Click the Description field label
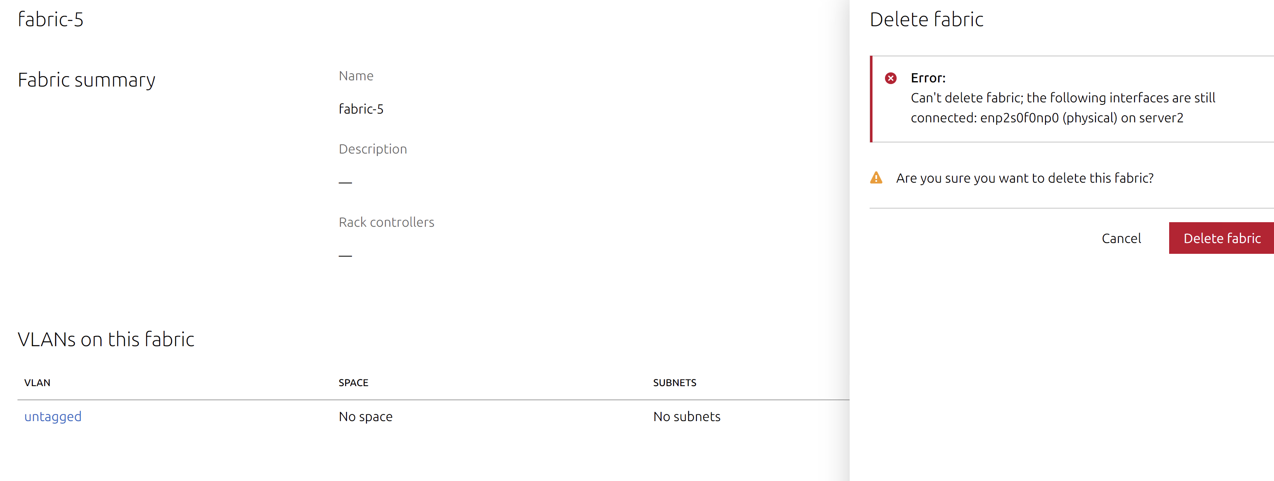 pos(372,149)
